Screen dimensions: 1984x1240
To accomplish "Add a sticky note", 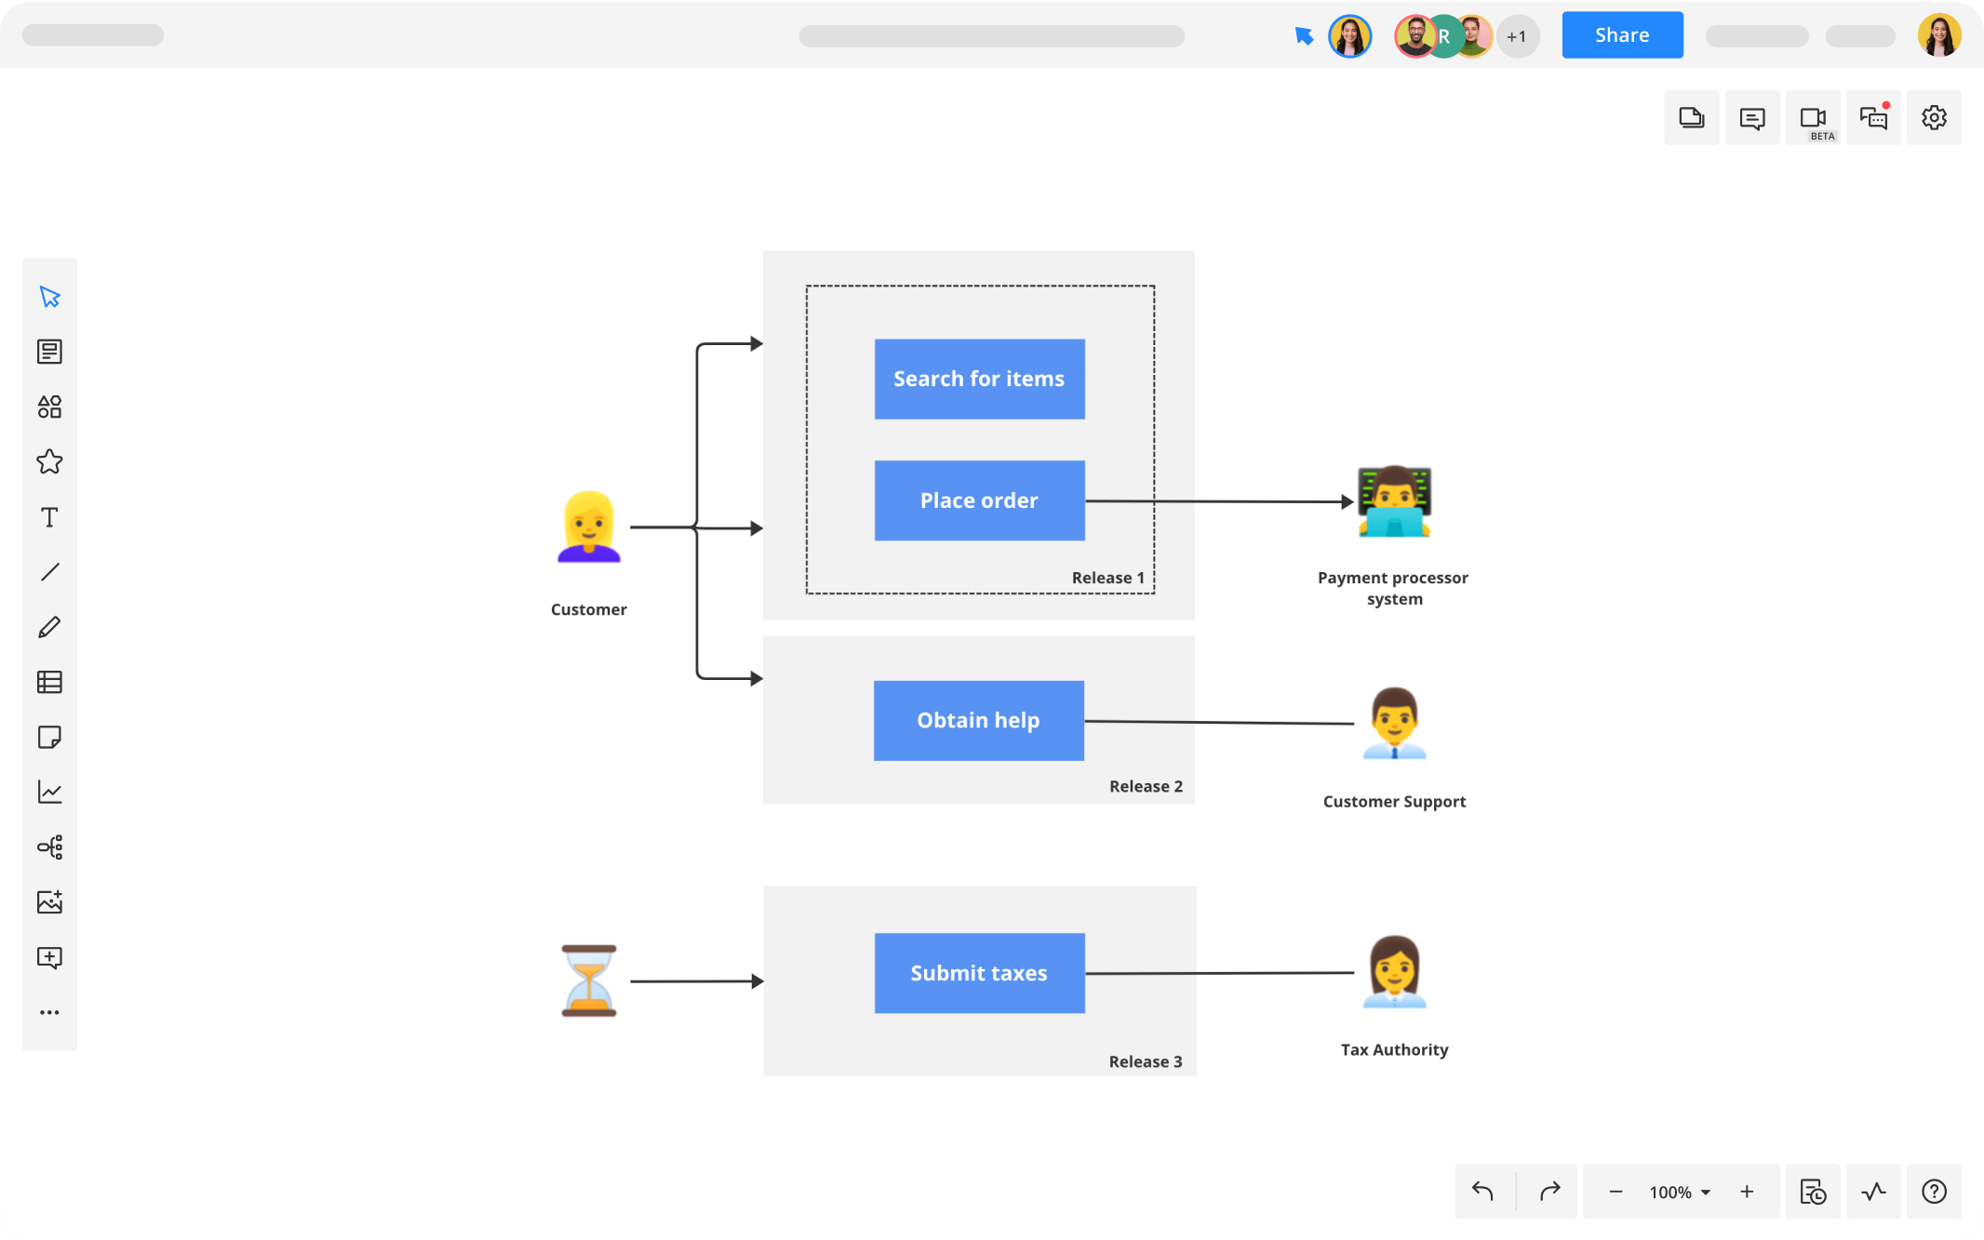I will coord(49,738).
